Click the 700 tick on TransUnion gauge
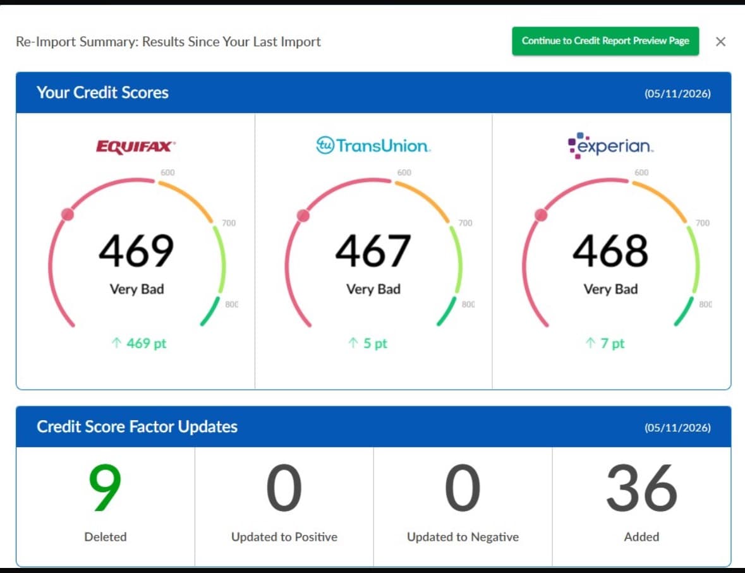 pos(465,223)
